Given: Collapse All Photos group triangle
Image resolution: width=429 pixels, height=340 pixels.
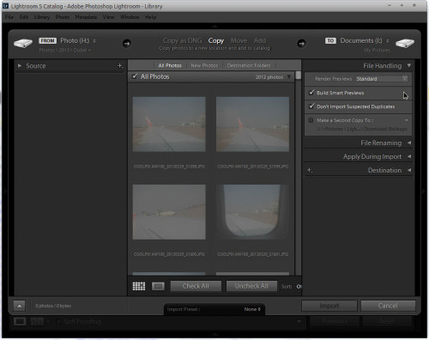Looking at the screenshot, I should [289, 76].
